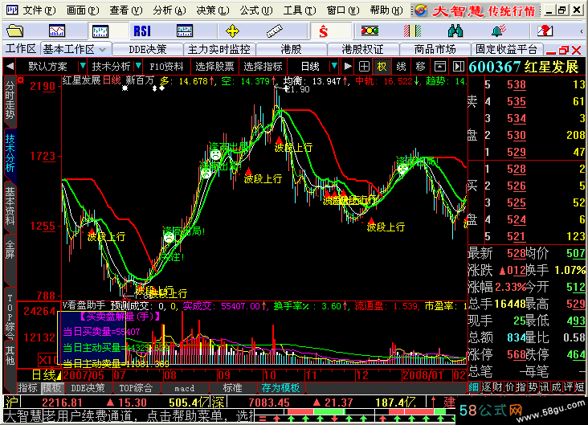Click the striped red-green bars icon
This screenshot has width=588, height=425.
pyautogui.click(x=413, y=31)
